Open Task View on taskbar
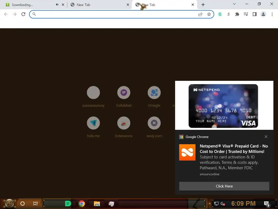Viewport: 278px width, 209px height. [36, 204]
